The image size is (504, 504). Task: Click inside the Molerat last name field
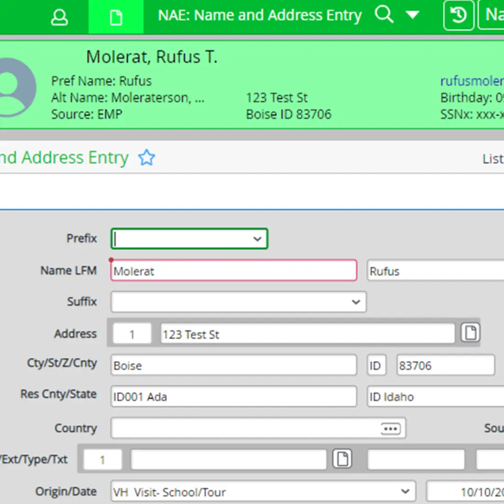pos(234,271)
